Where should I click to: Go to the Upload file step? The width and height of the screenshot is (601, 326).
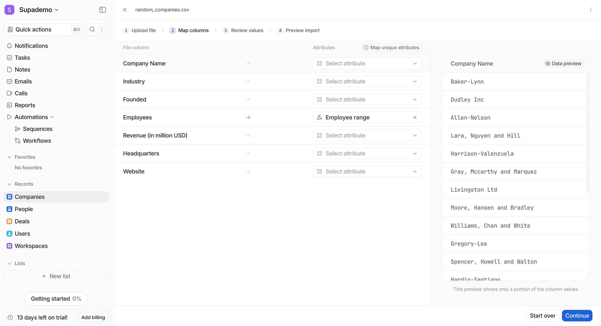[x=143, y=30]
